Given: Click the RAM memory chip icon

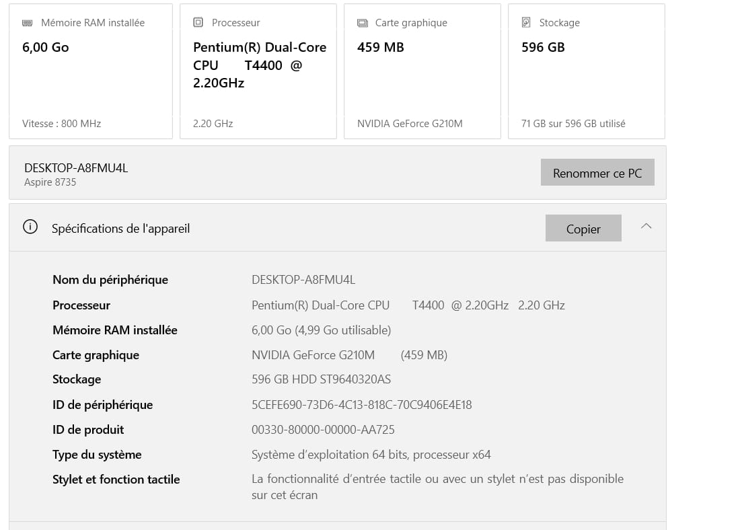Looking at the screenshot, I should 28,23.
